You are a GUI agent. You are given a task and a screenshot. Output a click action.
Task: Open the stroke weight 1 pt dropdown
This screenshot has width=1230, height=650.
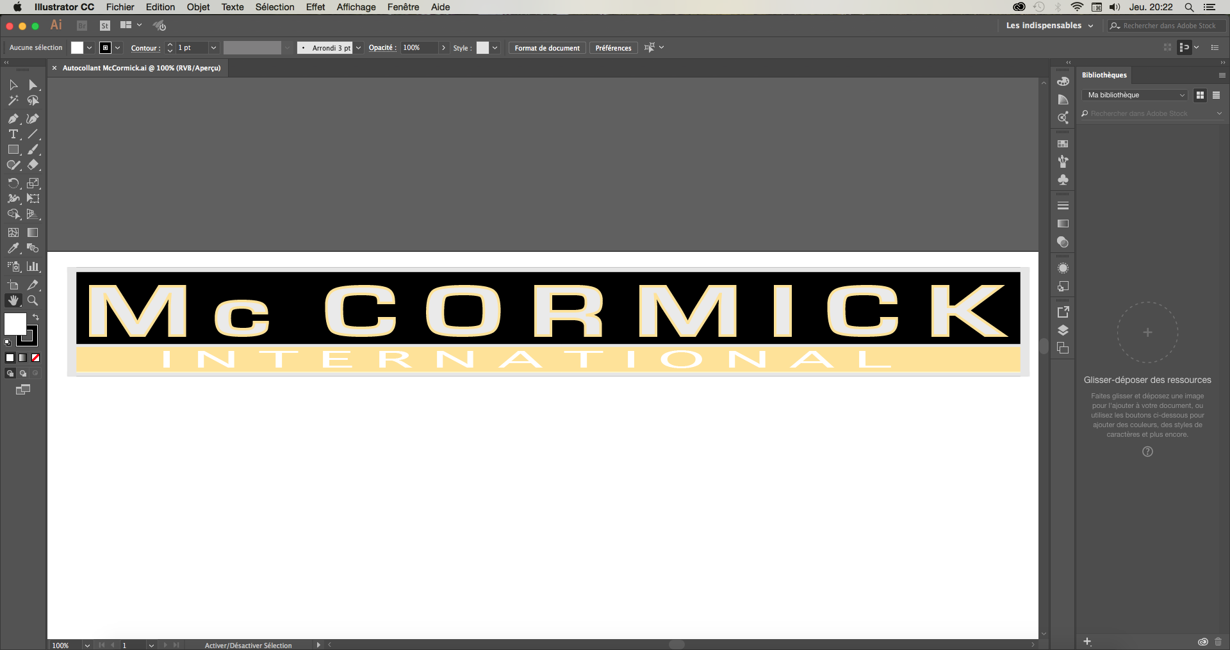click(x=213, y=47)
